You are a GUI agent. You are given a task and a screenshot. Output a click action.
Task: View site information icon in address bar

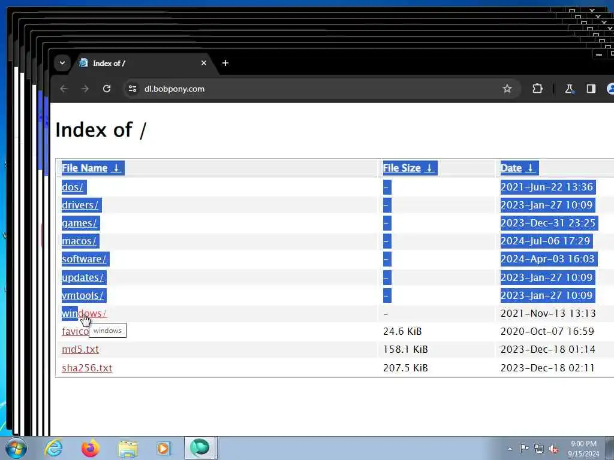click(133, 89)
